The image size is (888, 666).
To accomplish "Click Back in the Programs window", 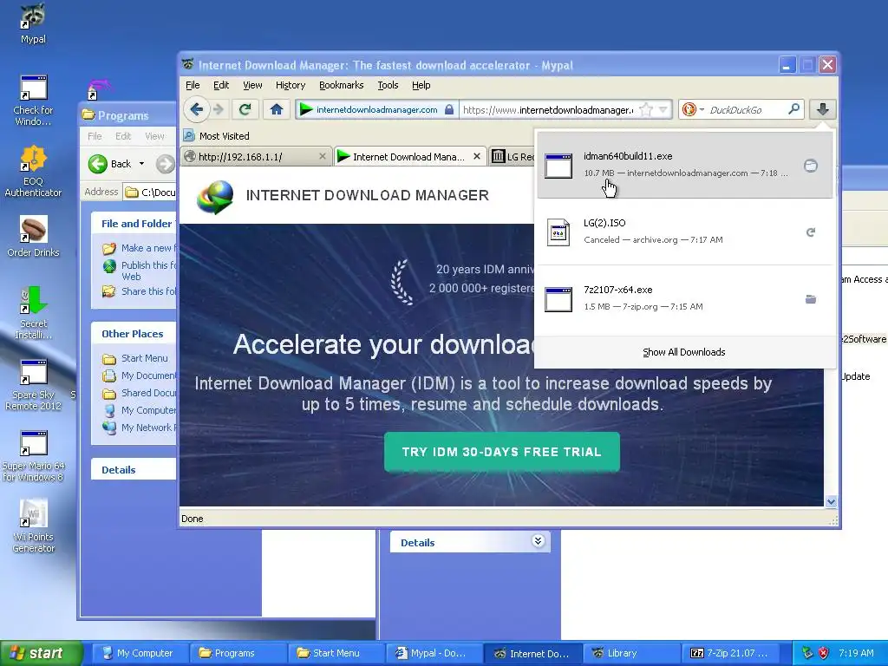I will 110,164.
